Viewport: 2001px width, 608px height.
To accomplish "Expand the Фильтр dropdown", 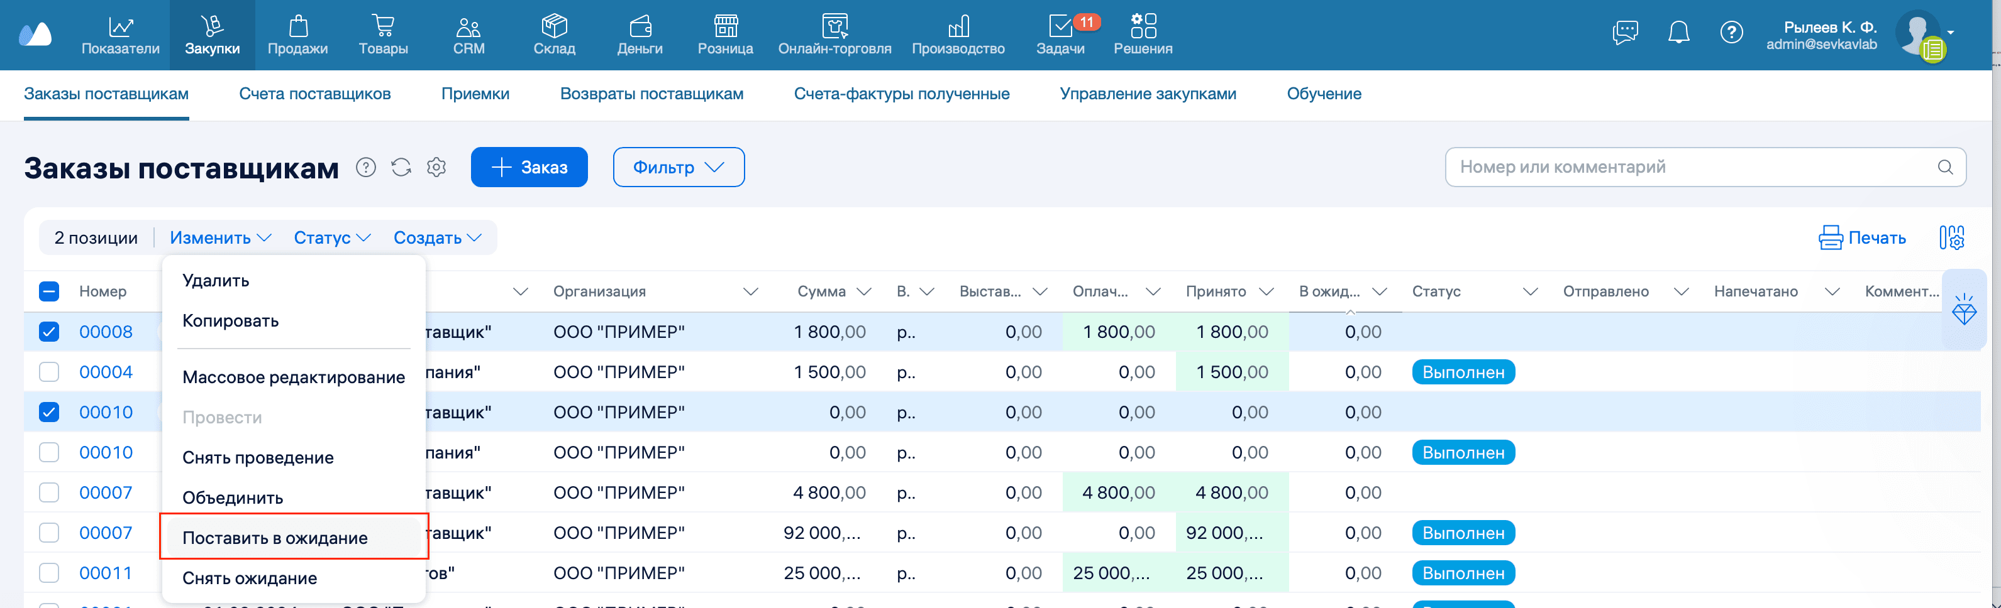I will [x=678, y=168].
